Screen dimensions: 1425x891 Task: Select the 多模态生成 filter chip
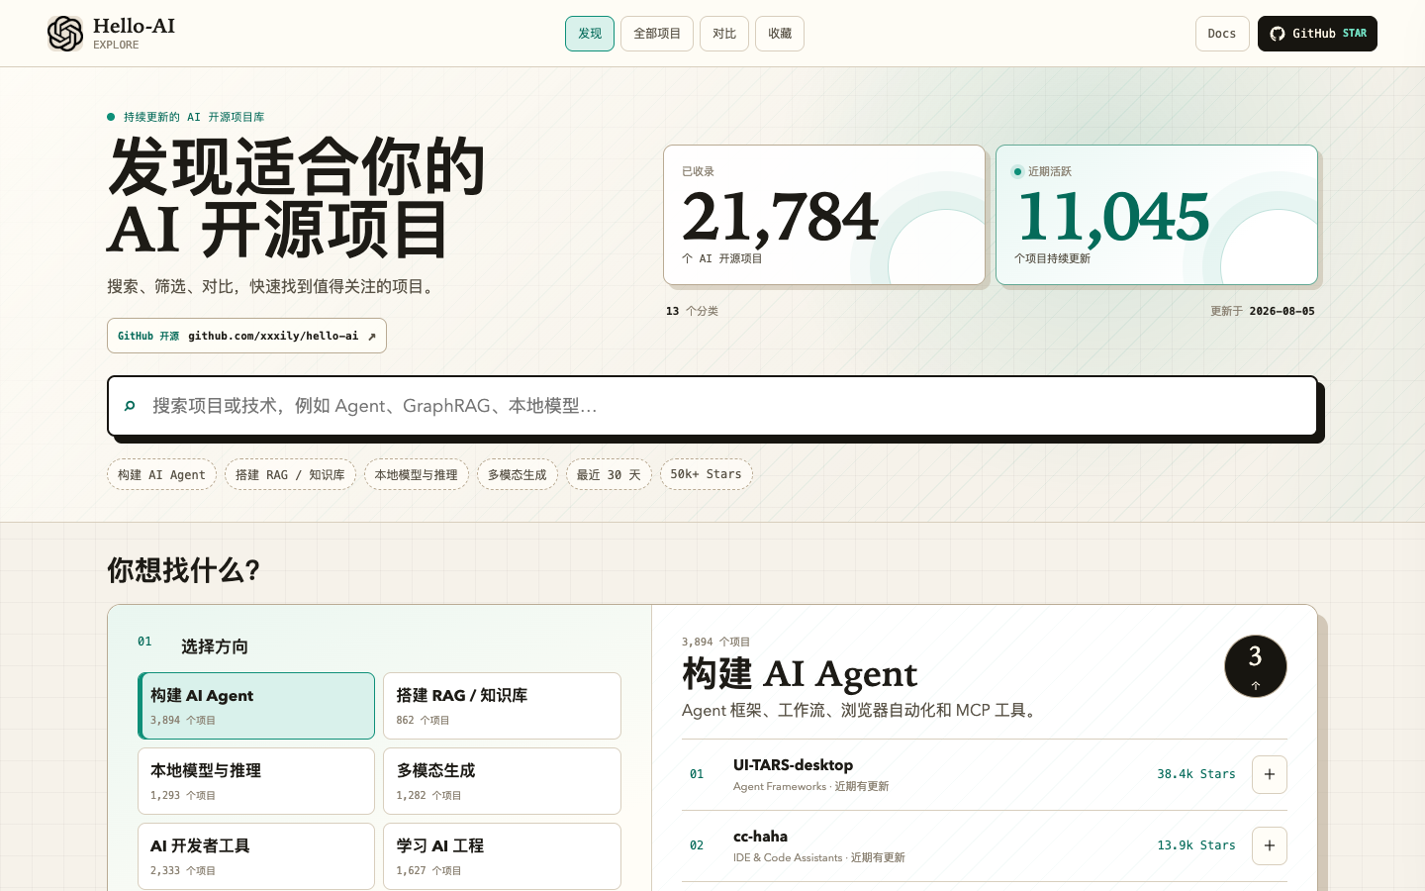click(518, 474)
